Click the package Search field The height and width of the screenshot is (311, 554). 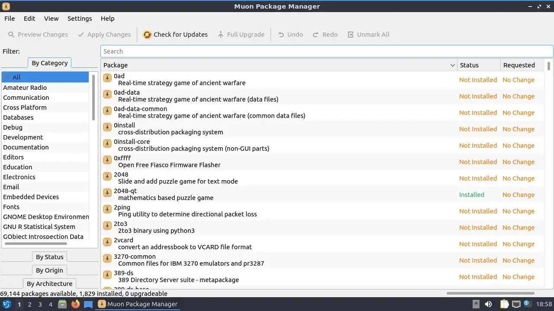(327, 51)
